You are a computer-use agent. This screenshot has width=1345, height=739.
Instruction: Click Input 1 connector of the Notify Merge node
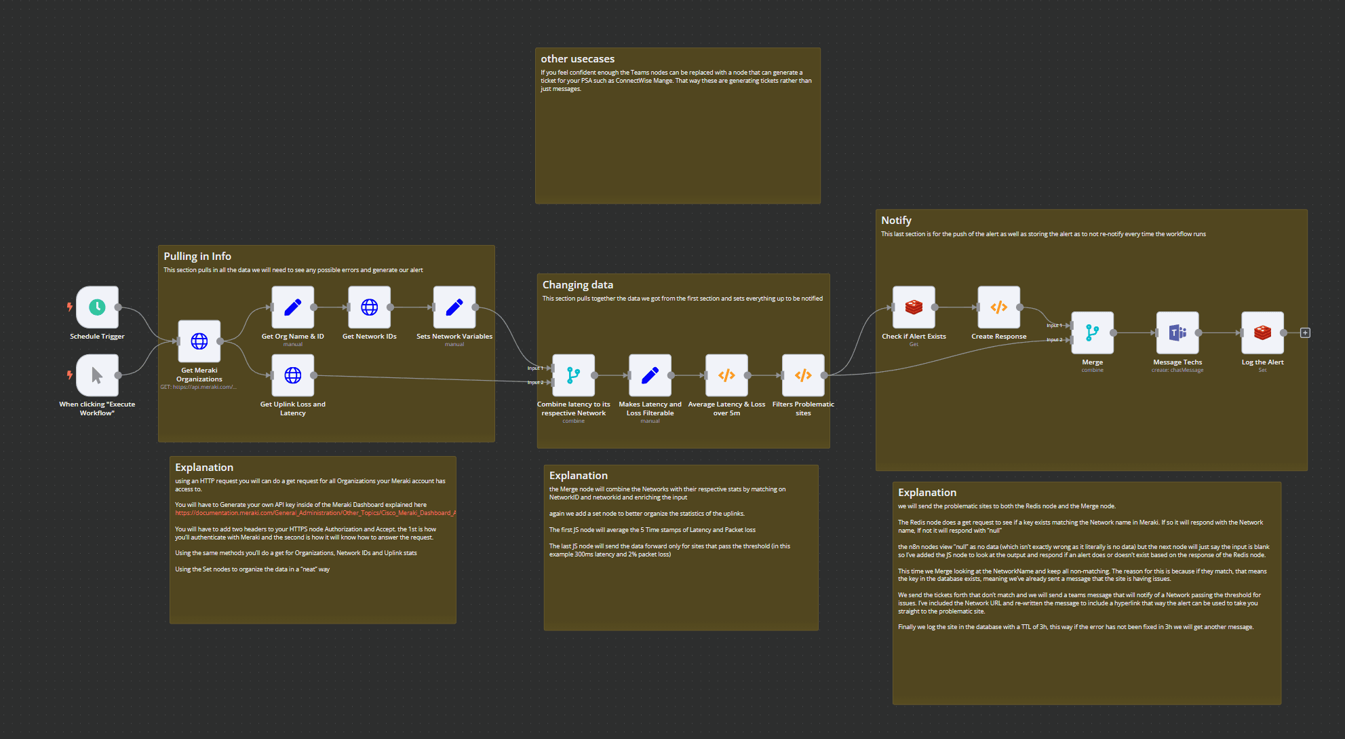pyautogui.click(x=1072, y=326)
